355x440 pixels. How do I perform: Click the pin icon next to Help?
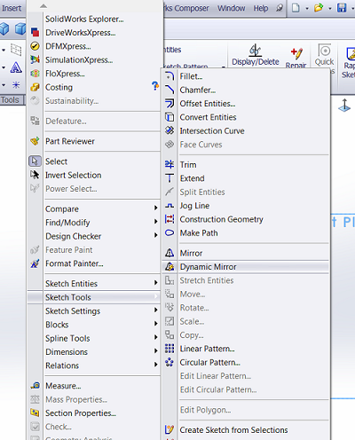[x=280, y=8]
